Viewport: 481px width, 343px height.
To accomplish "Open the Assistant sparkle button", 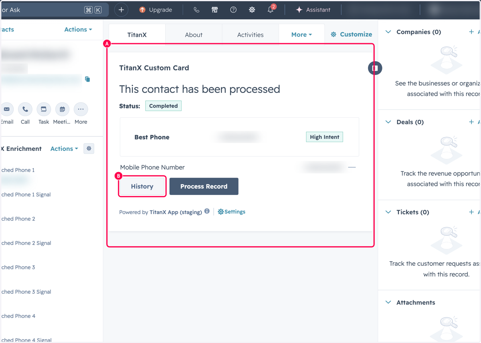I will click(x=313, y=10).
